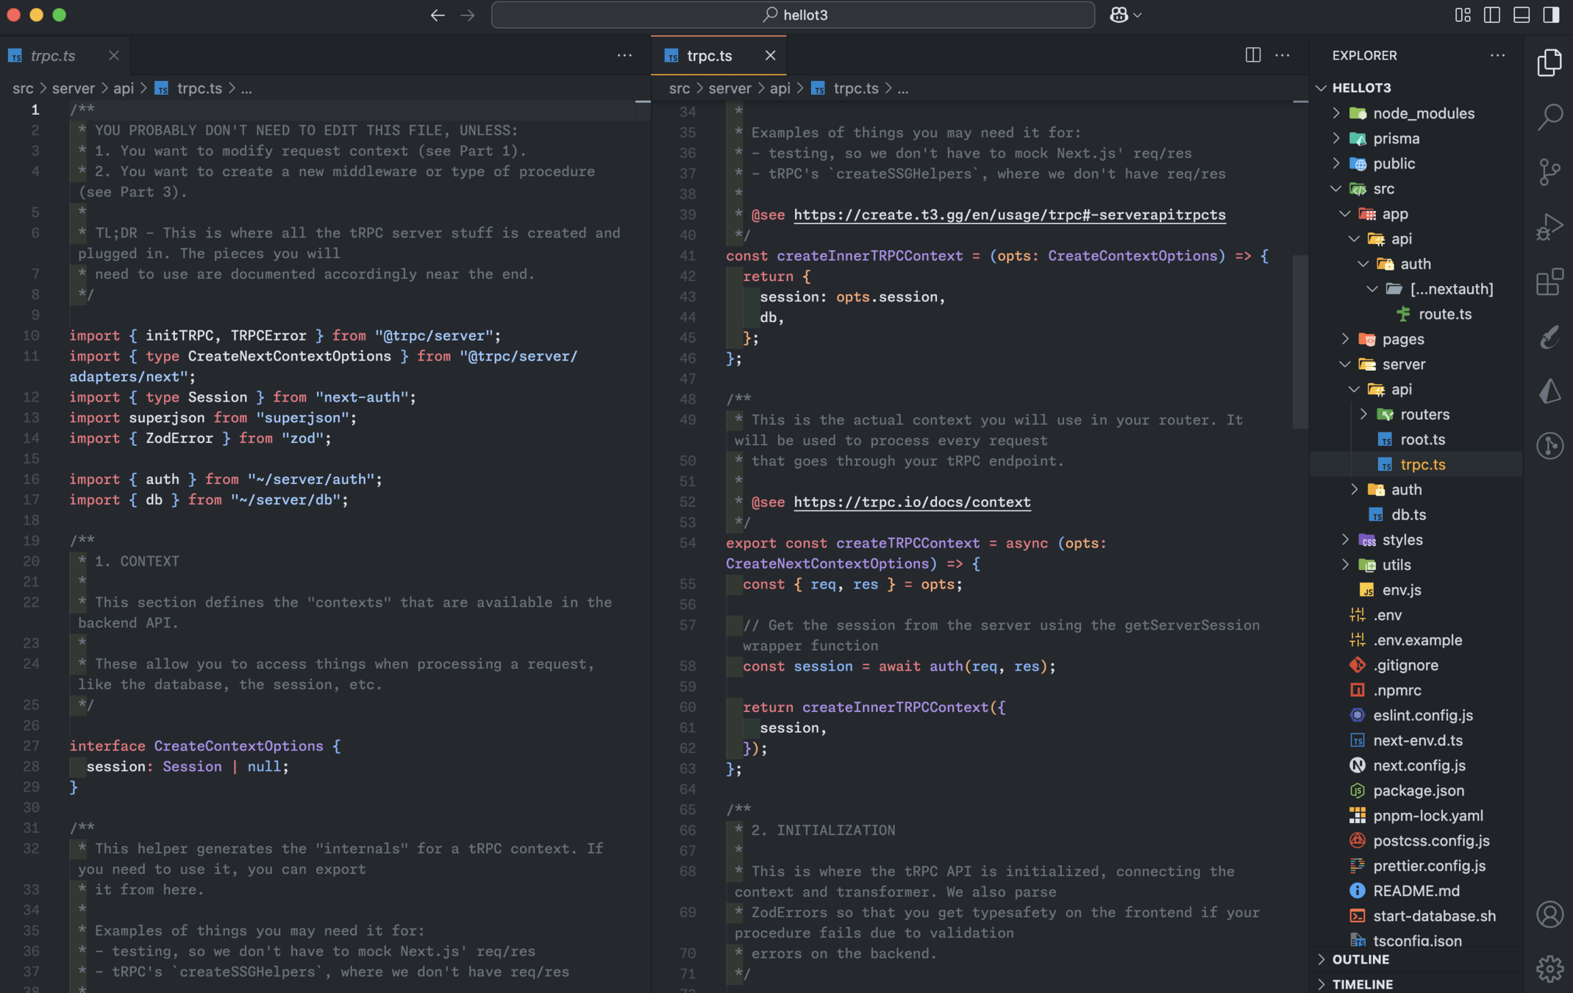The image size is (1573, 993).
Task: Open the trpc.io docs context link
Action: pos(912,502)
